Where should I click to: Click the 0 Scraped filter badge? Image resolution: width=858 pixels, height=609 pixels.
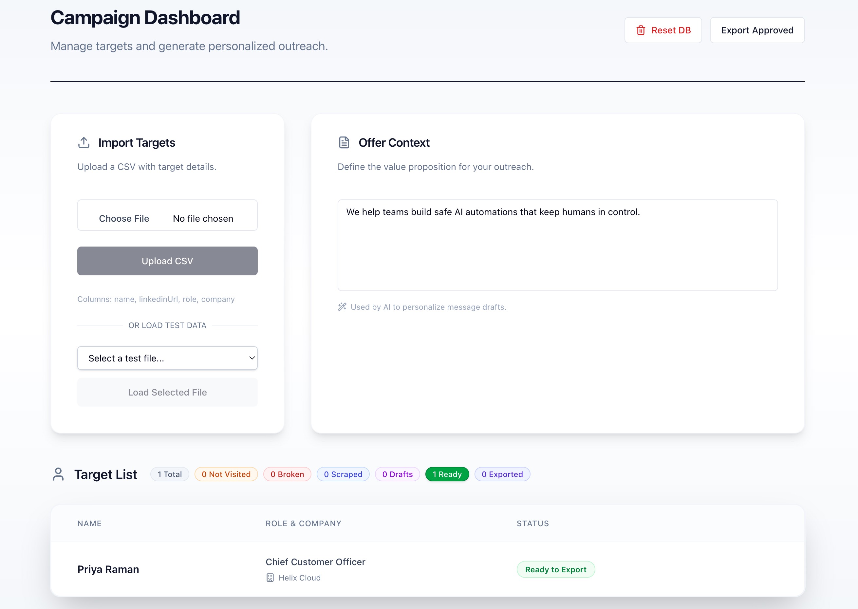(343, 474)
